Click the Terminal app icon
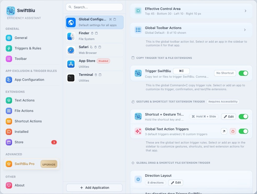Screen dimensions: 257x194 tap(71, 78)
